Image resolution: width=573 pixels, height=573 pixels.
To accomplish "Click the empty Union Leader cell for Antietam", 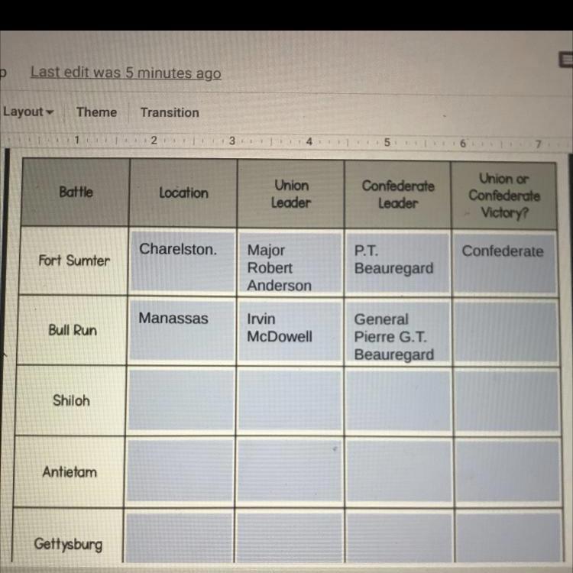I will click(290, 472).
